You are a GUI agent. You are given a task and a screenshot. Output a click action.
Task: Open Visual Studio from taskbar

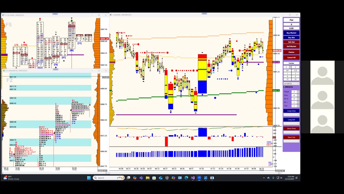(x=193, y=178)
